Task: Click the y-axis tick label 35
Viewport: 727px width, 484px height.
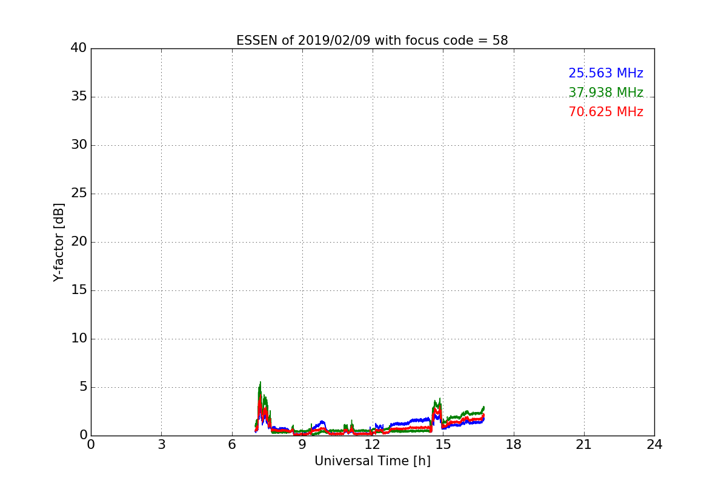Action: (x=78, y=97)
